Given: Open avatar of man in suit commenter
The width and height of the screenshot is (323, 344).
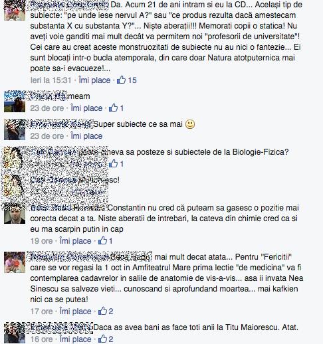Looking at the screenshot, I should coord(15,213).
